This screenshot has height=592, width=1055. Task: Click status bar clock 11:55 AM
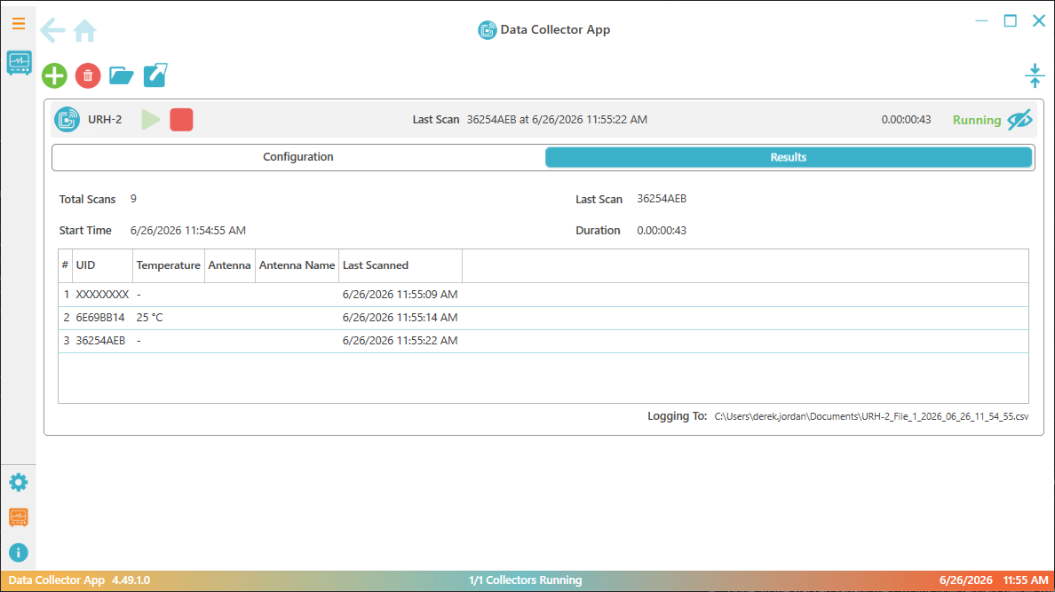[x=1026, y=580]
